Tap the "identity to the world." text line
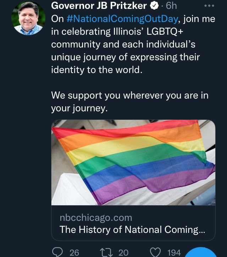The image size is (227, 257). (x=96, y=70)
